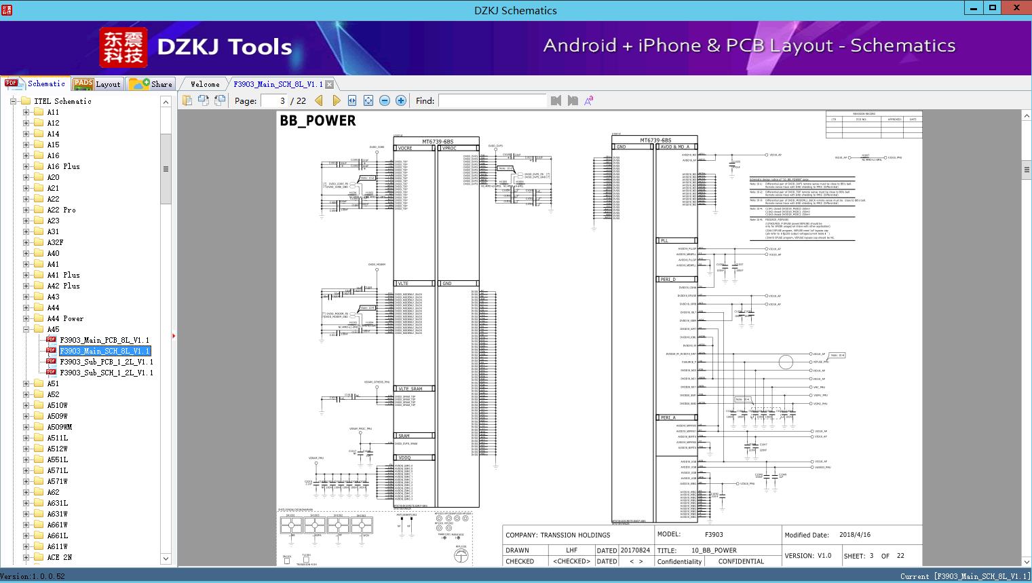Click the A11 folder icon

(x=39, y=112)
